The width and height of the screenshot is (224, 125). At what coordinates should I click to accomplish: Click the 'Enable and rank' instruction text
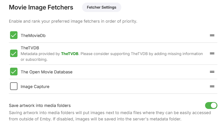[x=73, y=22]
